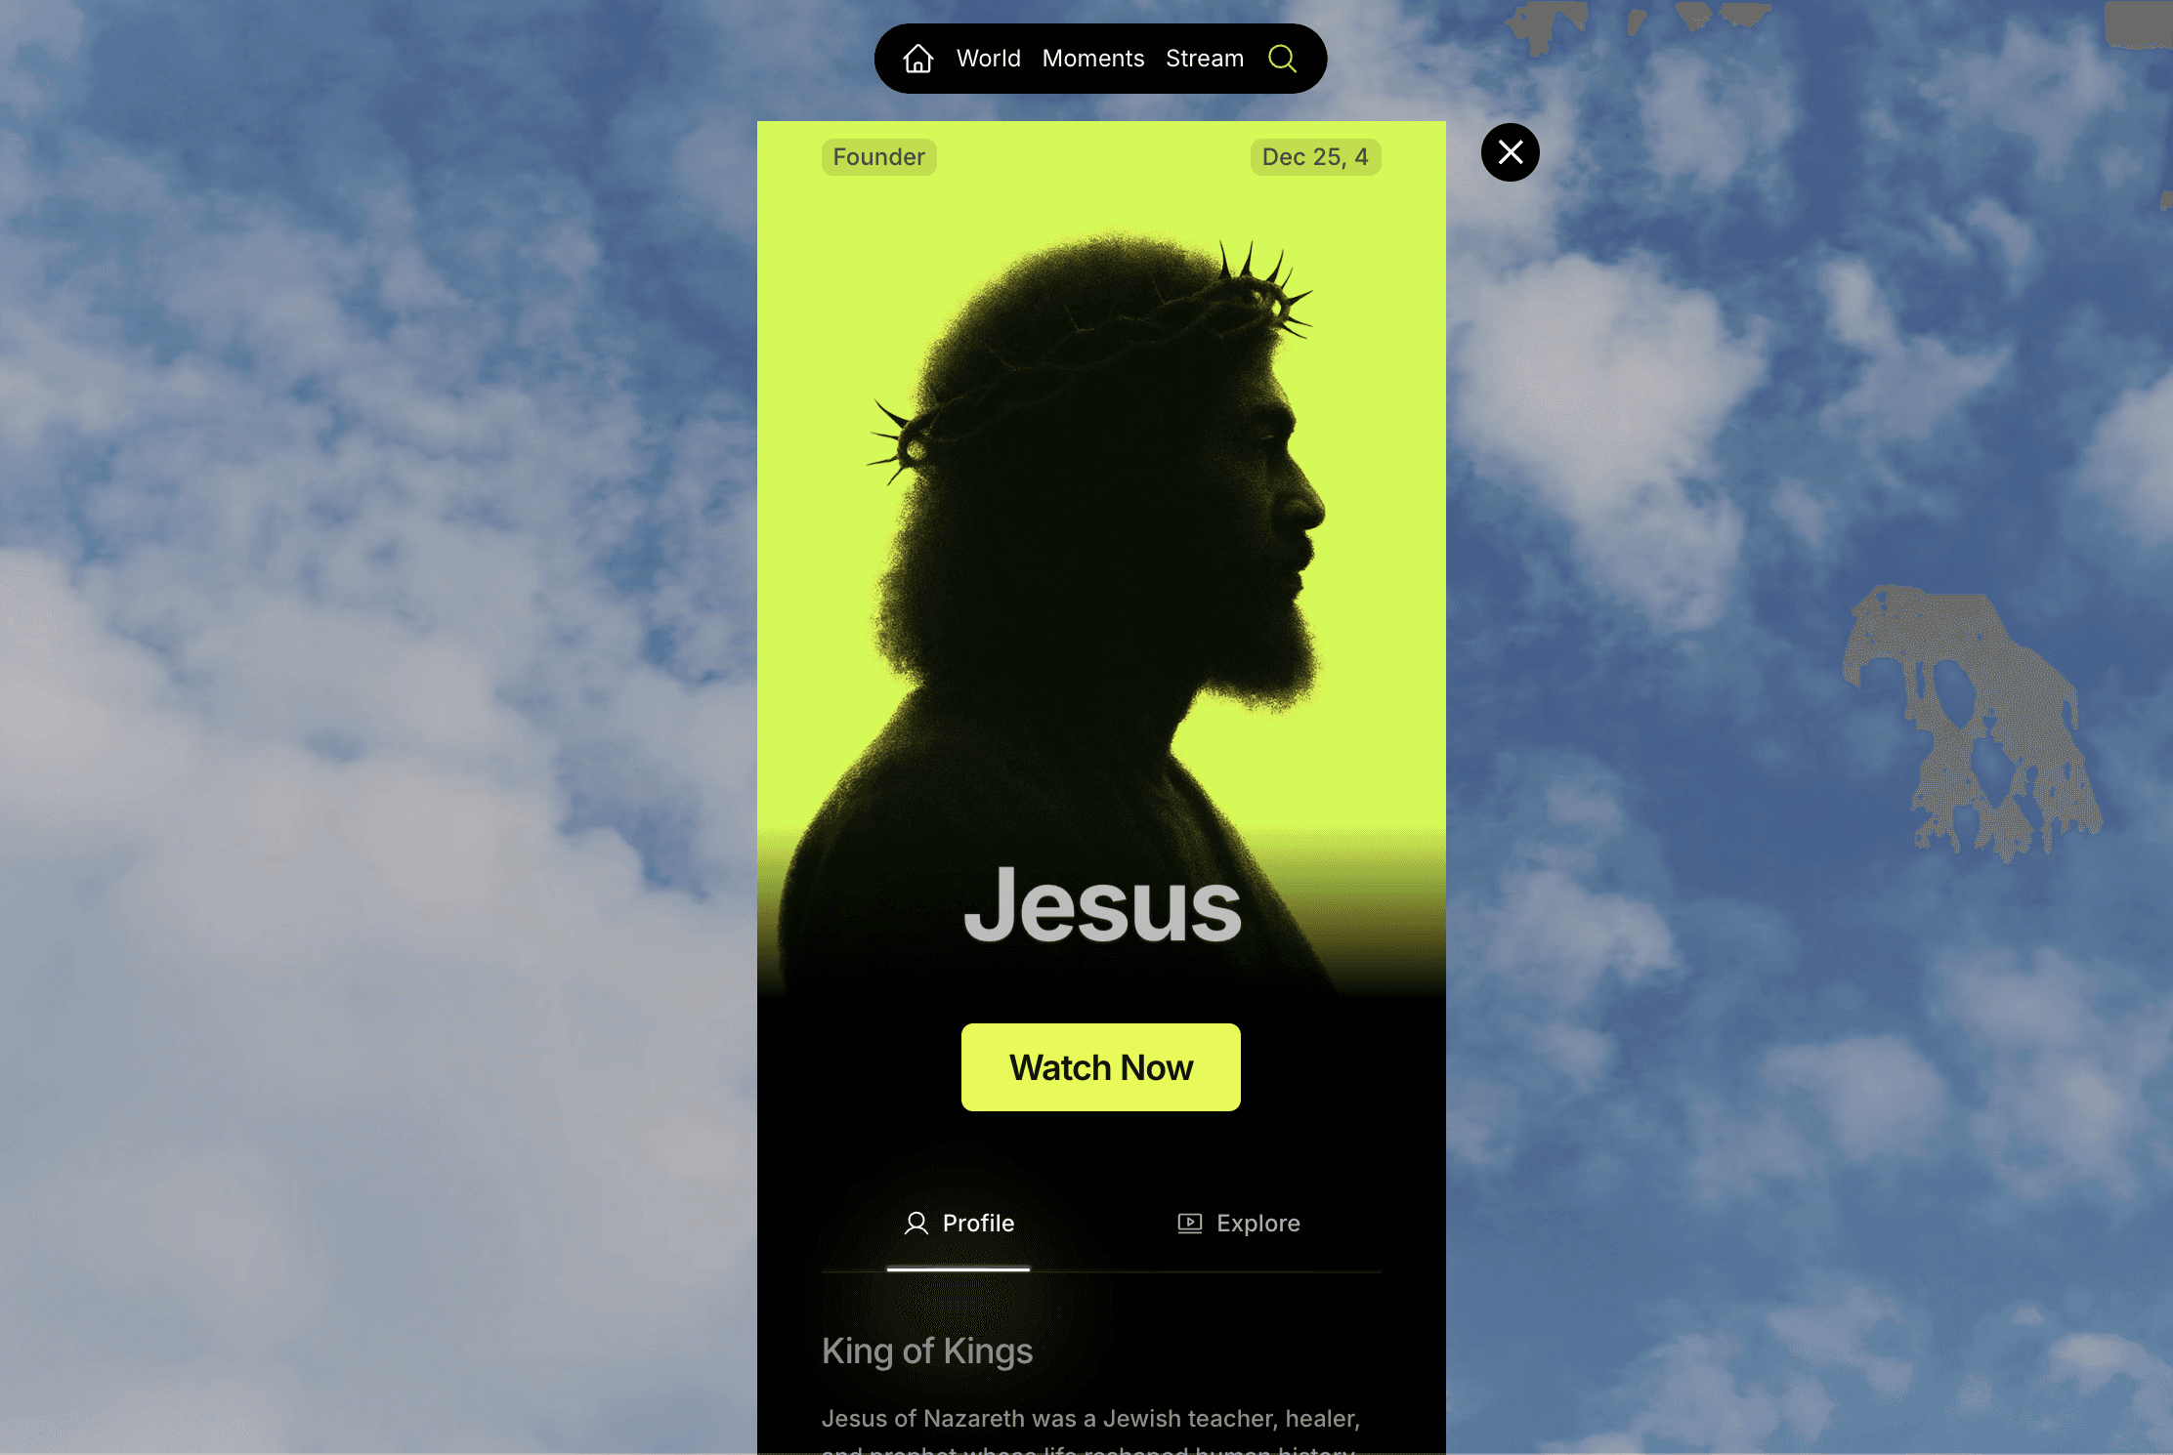Click the video icon beside Explore
This screenshot has height=1455, width=2173.
pyautogui.click(x=1190, y=1224)
